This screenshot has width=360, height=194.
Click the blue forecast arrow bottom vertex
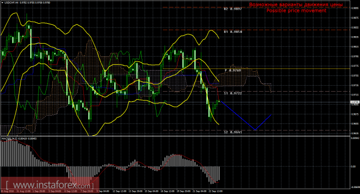(x=255, y=130)
